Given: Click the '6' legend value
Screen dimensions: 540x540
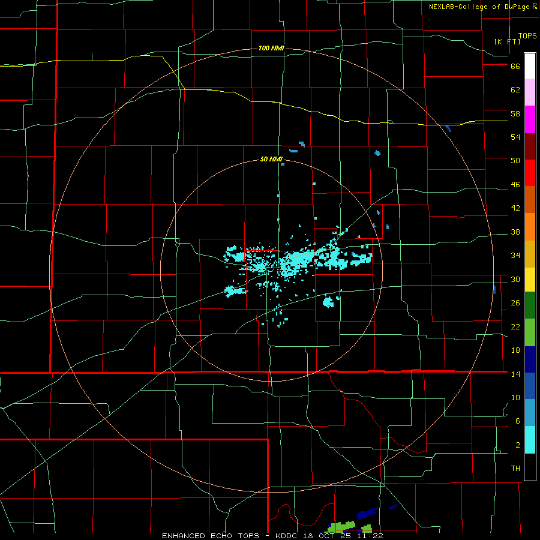Looking at the screenshot, I should [518, 421].
